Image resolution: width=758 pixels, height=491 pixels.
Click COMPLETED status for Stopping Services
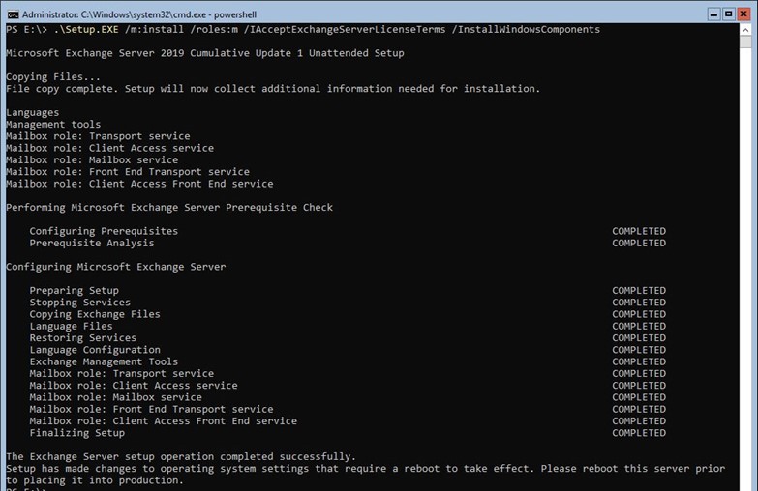(639, 303)
